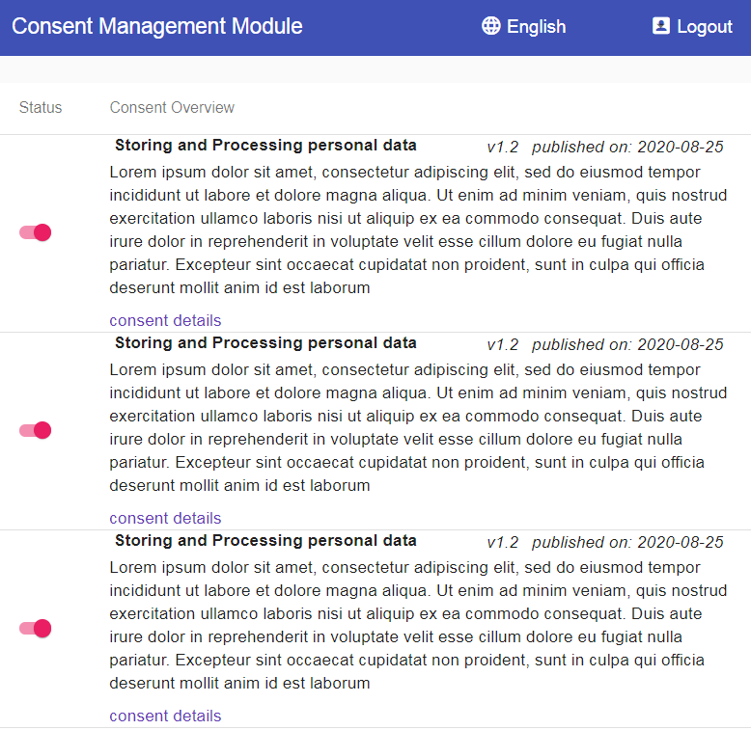This screenshot has height=730, width=751.
Task: Select the Consent Overview column header
Action: tap(172, 108)
